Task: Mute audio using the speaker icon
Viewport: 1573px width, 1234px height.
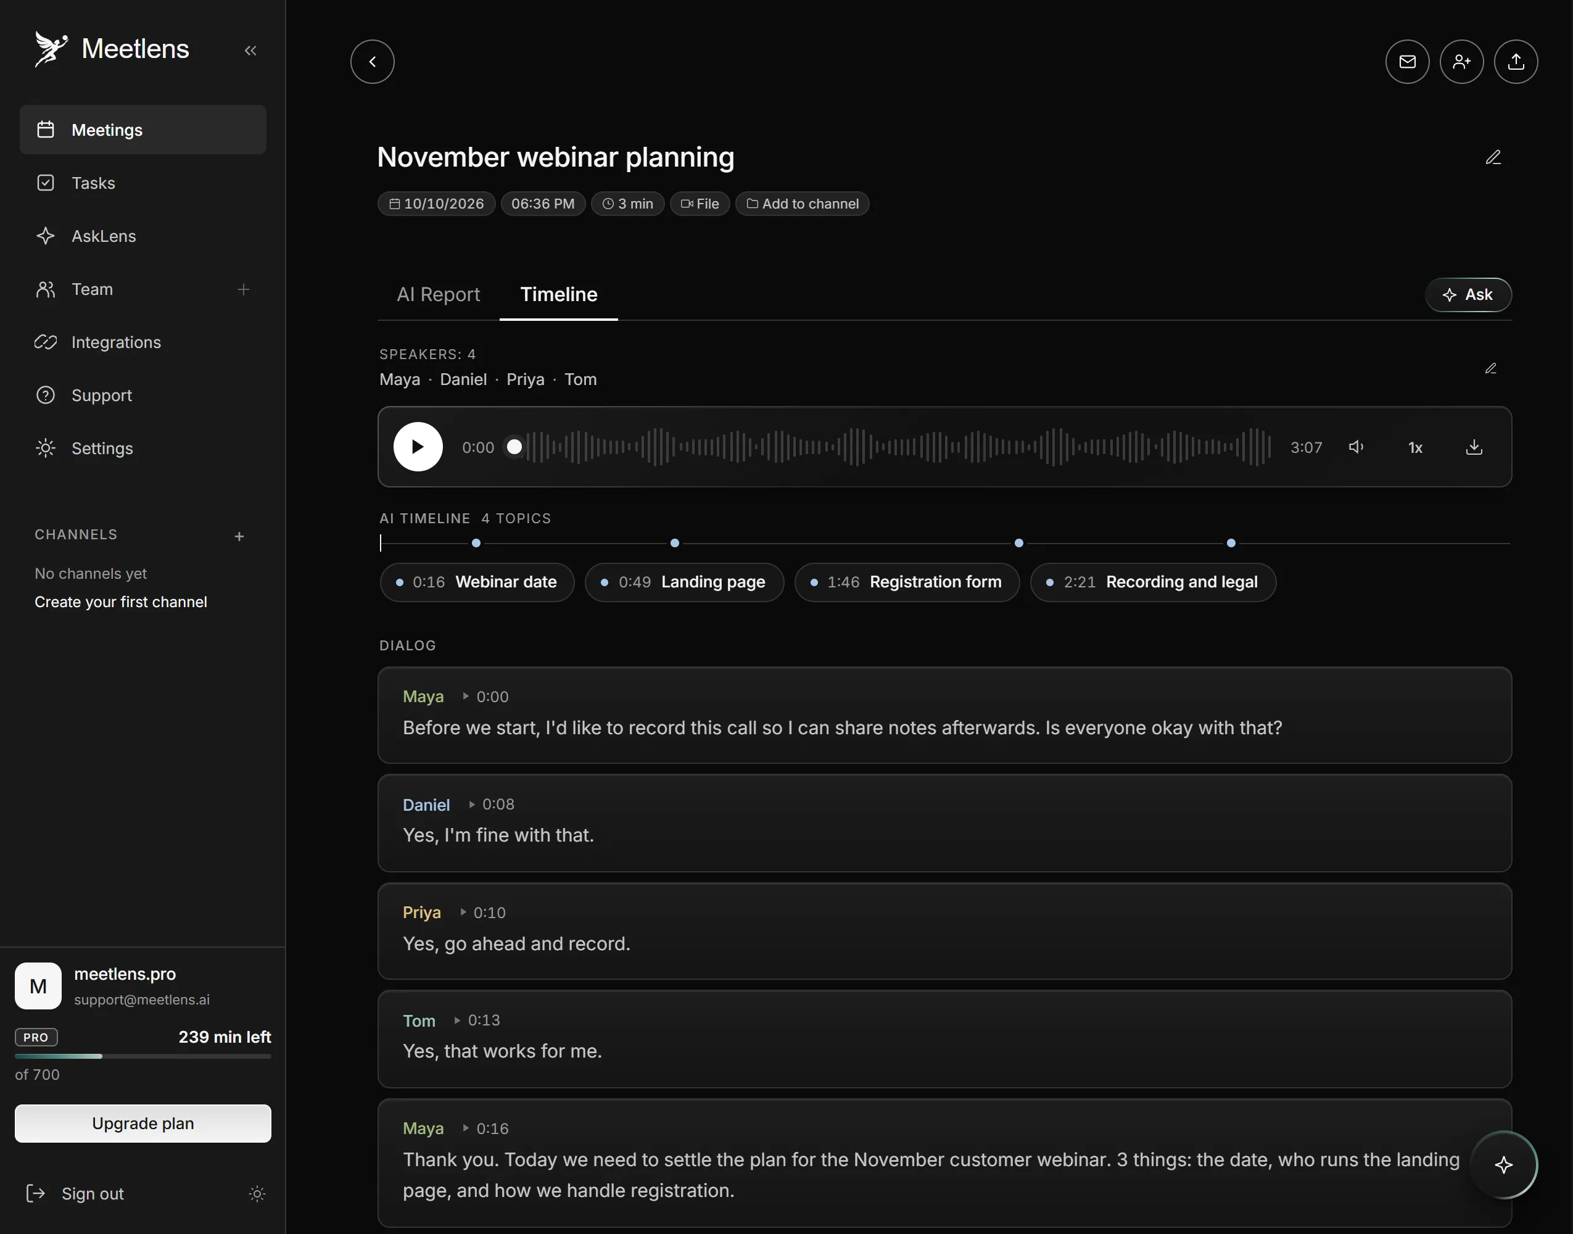Action: 1356,447
